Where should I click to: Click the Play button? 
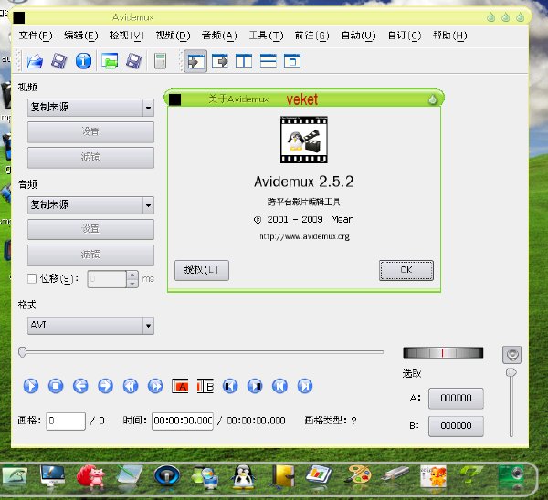coord(31,386)
